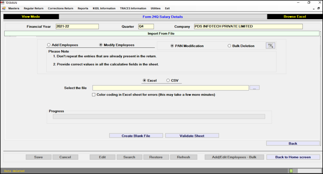Screen dimensions: 323x174
Task: Click the Exit menu item
Action: pyautogui.click(x=167, y=8)
